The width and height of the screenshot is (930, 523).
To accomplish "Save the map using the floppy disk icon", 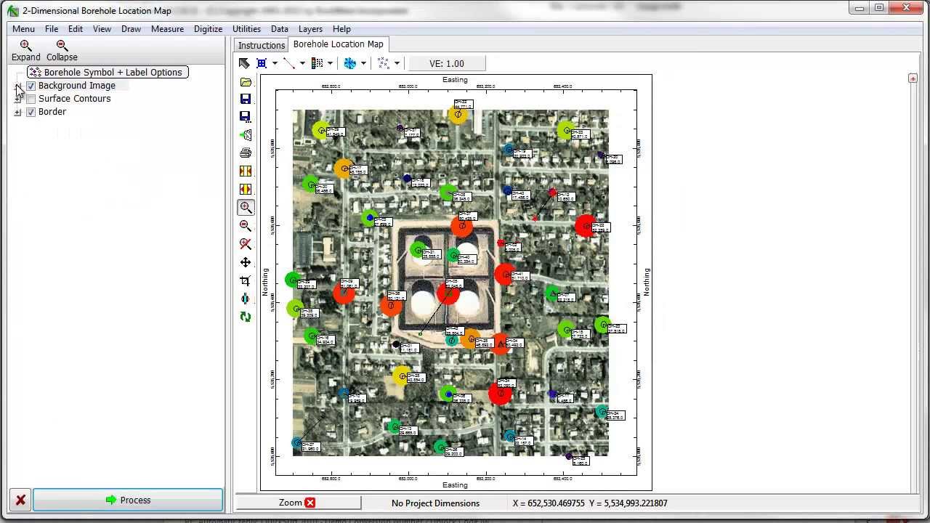I will [x=246, y=99].
